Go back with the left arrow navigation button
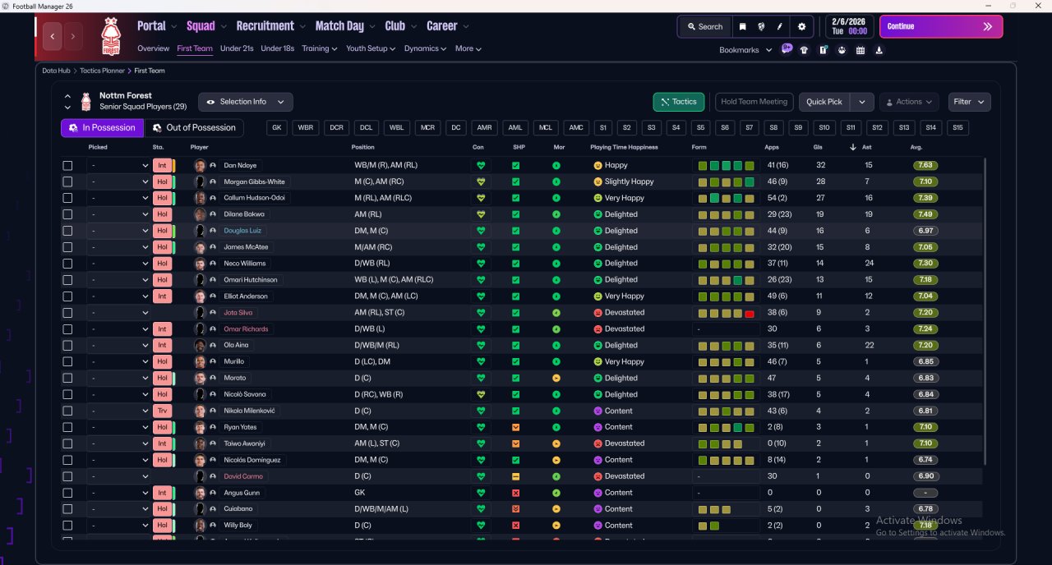 tap(53, 36)
